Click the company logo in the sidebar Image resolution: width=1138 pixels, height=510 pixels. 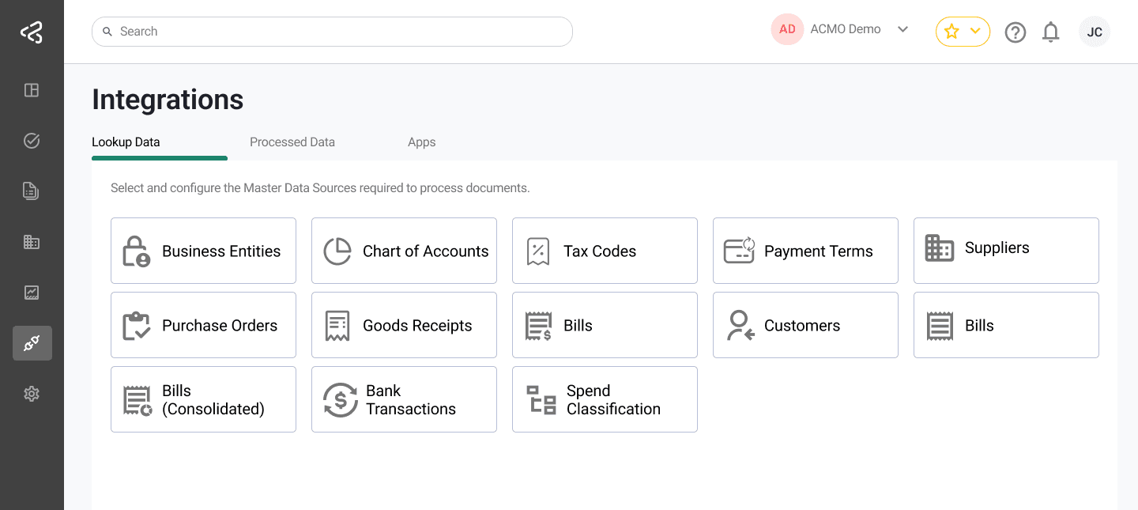[32, 32]
